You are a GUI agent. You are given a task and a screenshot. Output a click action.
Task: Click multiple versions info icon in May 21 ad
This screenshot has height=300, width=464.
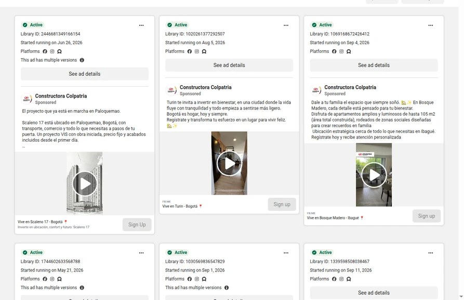[82, 288]
